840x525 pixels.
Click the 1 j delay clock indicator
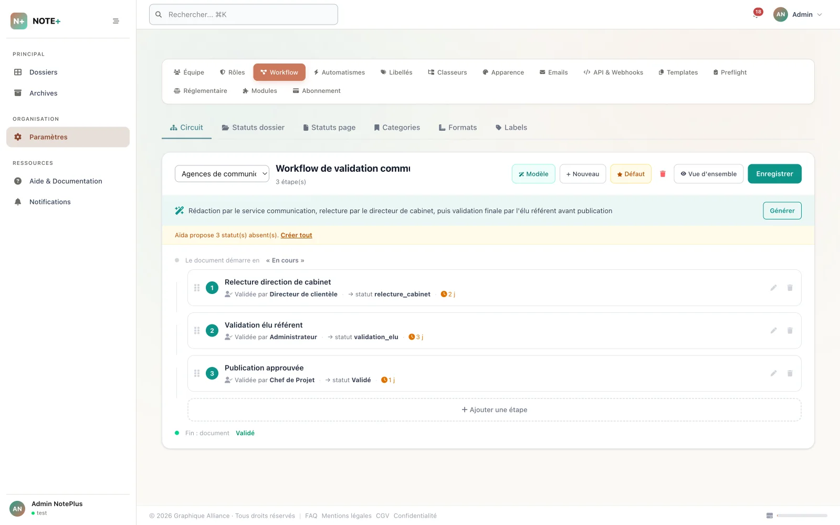coord(388,380)
